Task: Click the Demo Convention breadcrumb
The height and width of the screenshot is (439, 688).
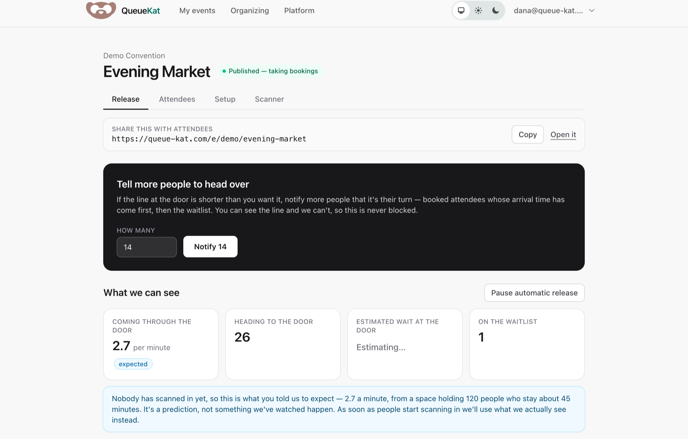Action: (134, 56)
